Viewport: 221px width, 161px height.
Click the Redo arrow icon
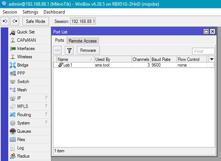tap(15, 21)
